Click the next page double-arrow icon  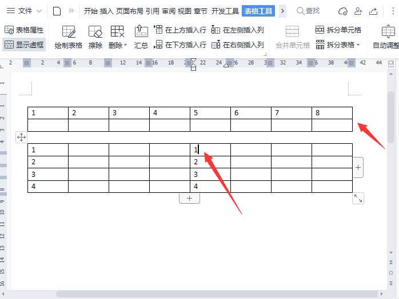click(x=391, y=283)
